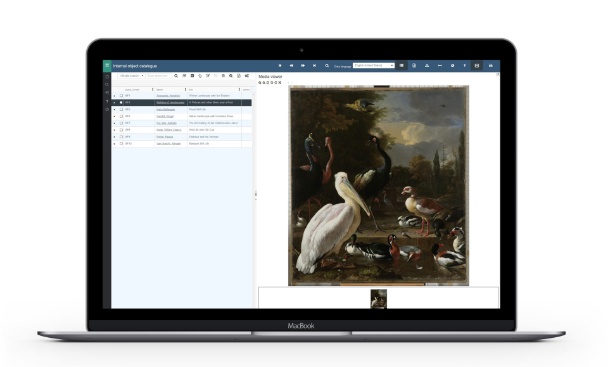Select the painting thumbnail below the Media viewer
This screenshot has width=608, height=367.
pos(378,298)
